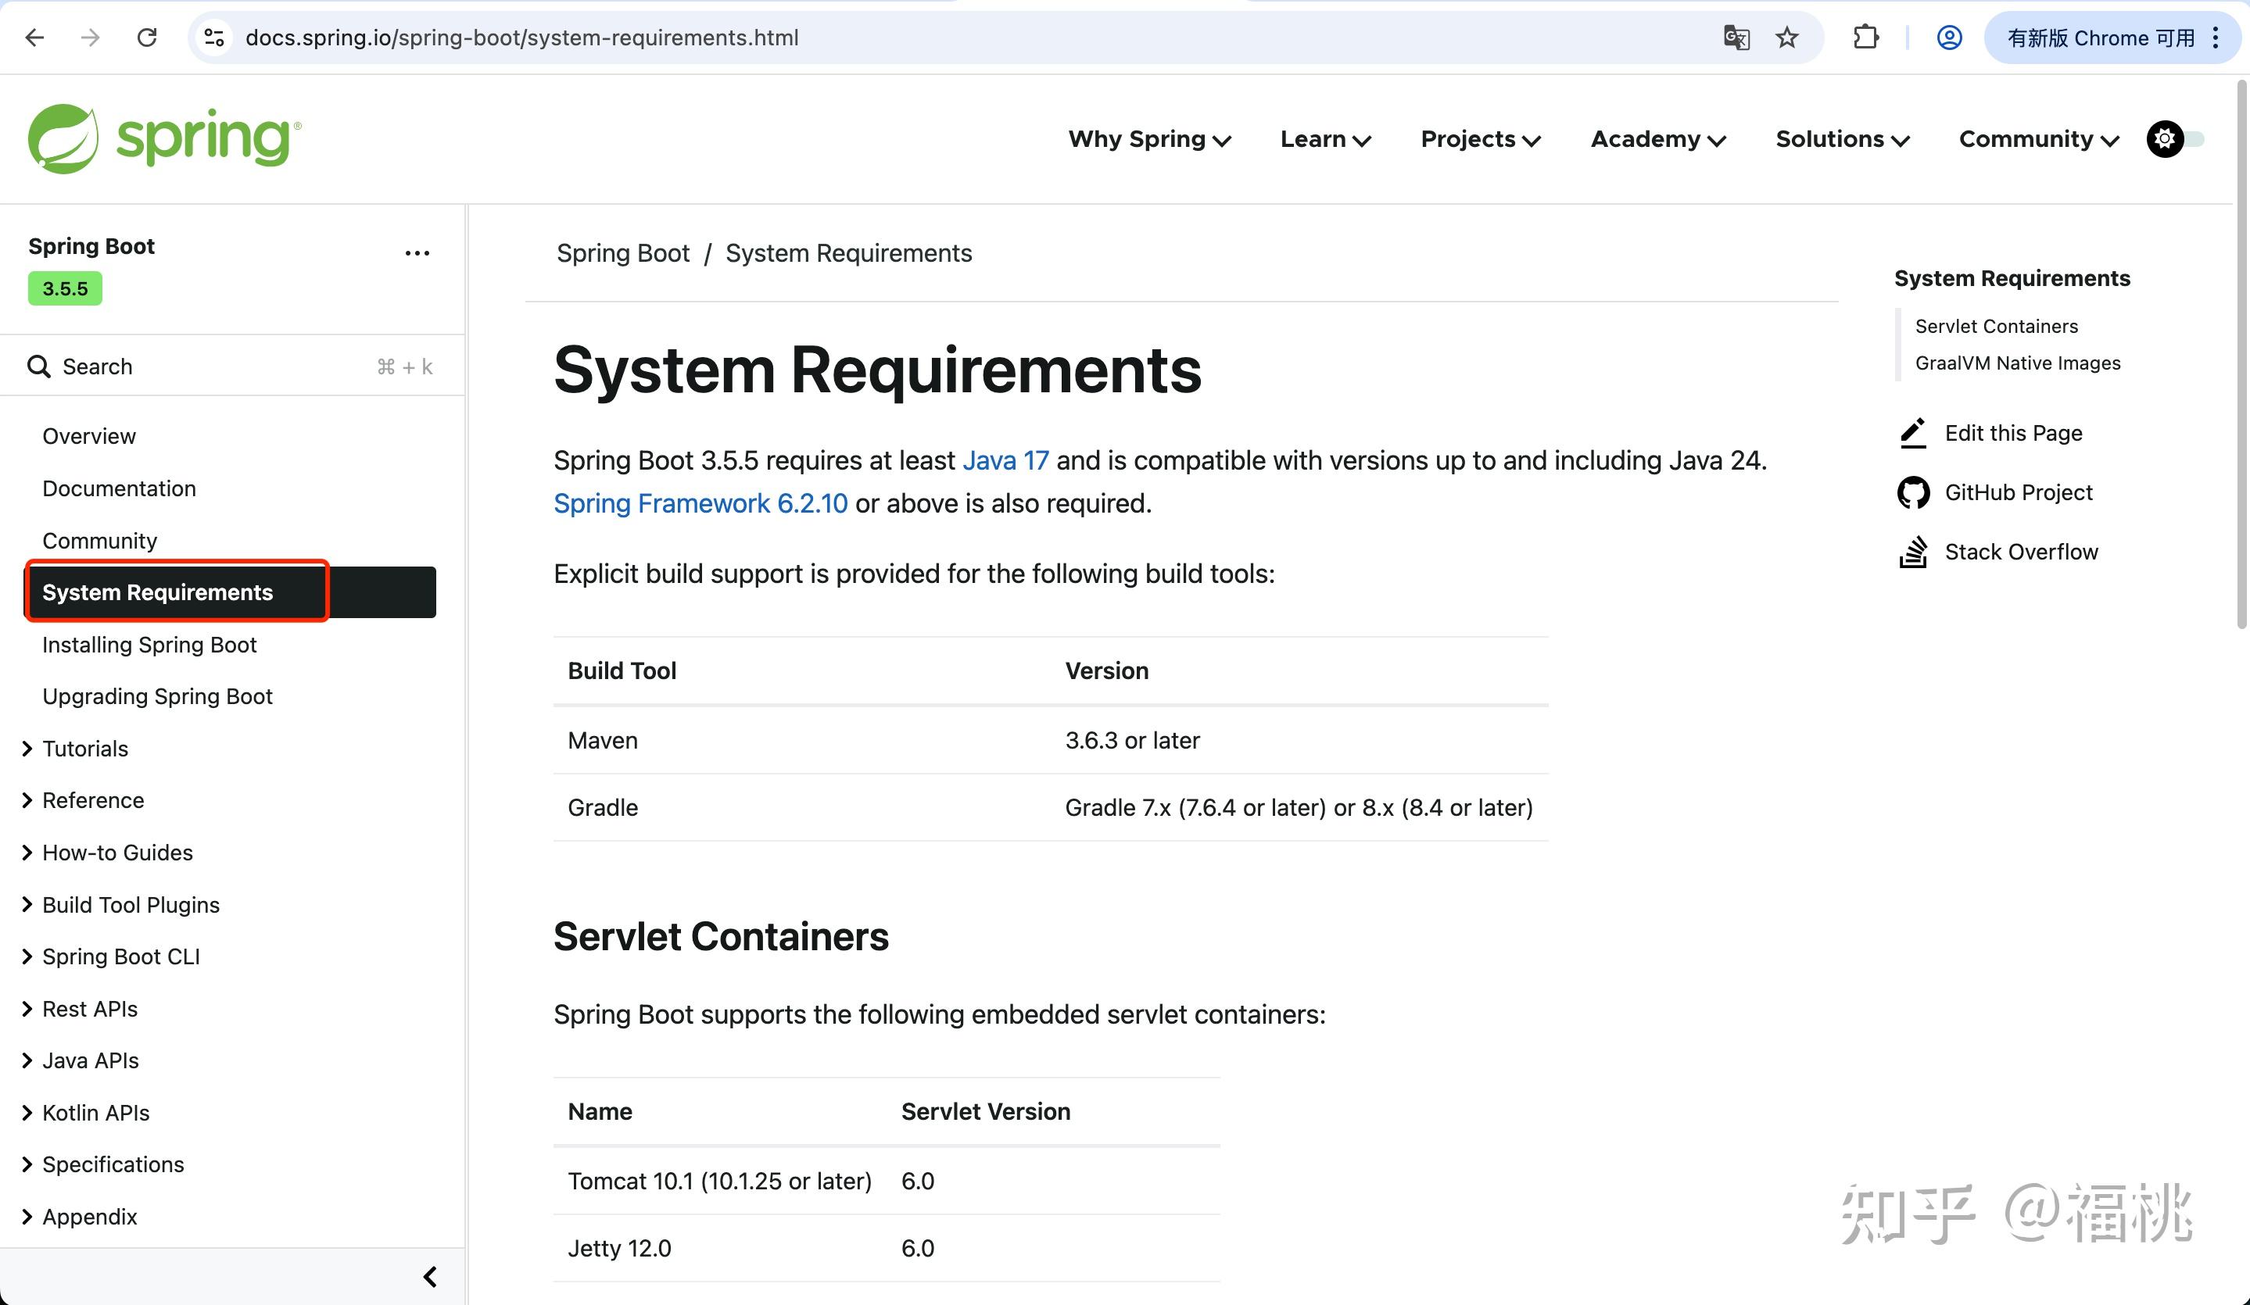Open the GitHub Project link
Screen dimensions: 2250x1305
tap(2018, 493)
